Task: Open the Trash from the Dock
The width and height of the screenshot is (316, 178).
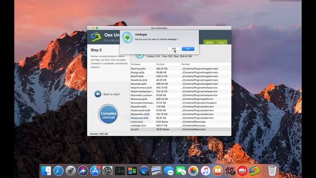Action: pos(272,171)
